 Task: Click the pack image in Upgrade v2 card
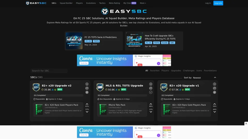(x=39, y=109)
